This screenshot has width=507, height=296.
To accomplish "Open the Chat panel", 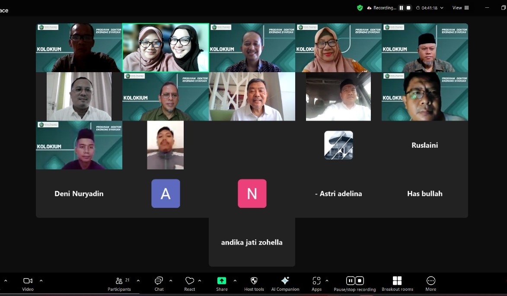I will (159, 283).
